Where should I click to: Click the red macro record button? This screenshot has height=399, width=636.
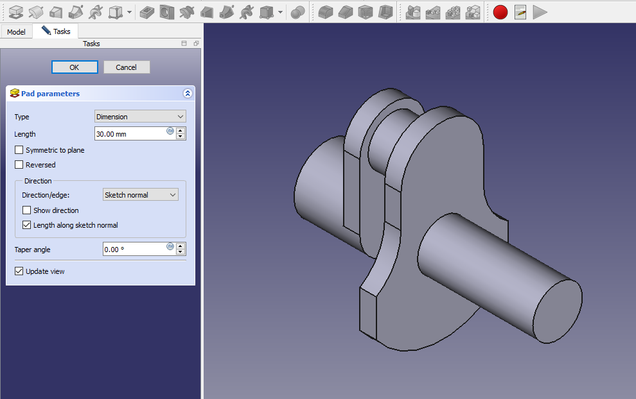[500, 12]
